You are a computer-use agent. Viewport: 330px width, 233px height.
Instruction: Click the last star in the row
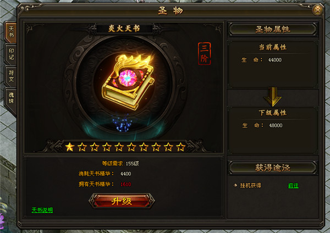[180, 147]
